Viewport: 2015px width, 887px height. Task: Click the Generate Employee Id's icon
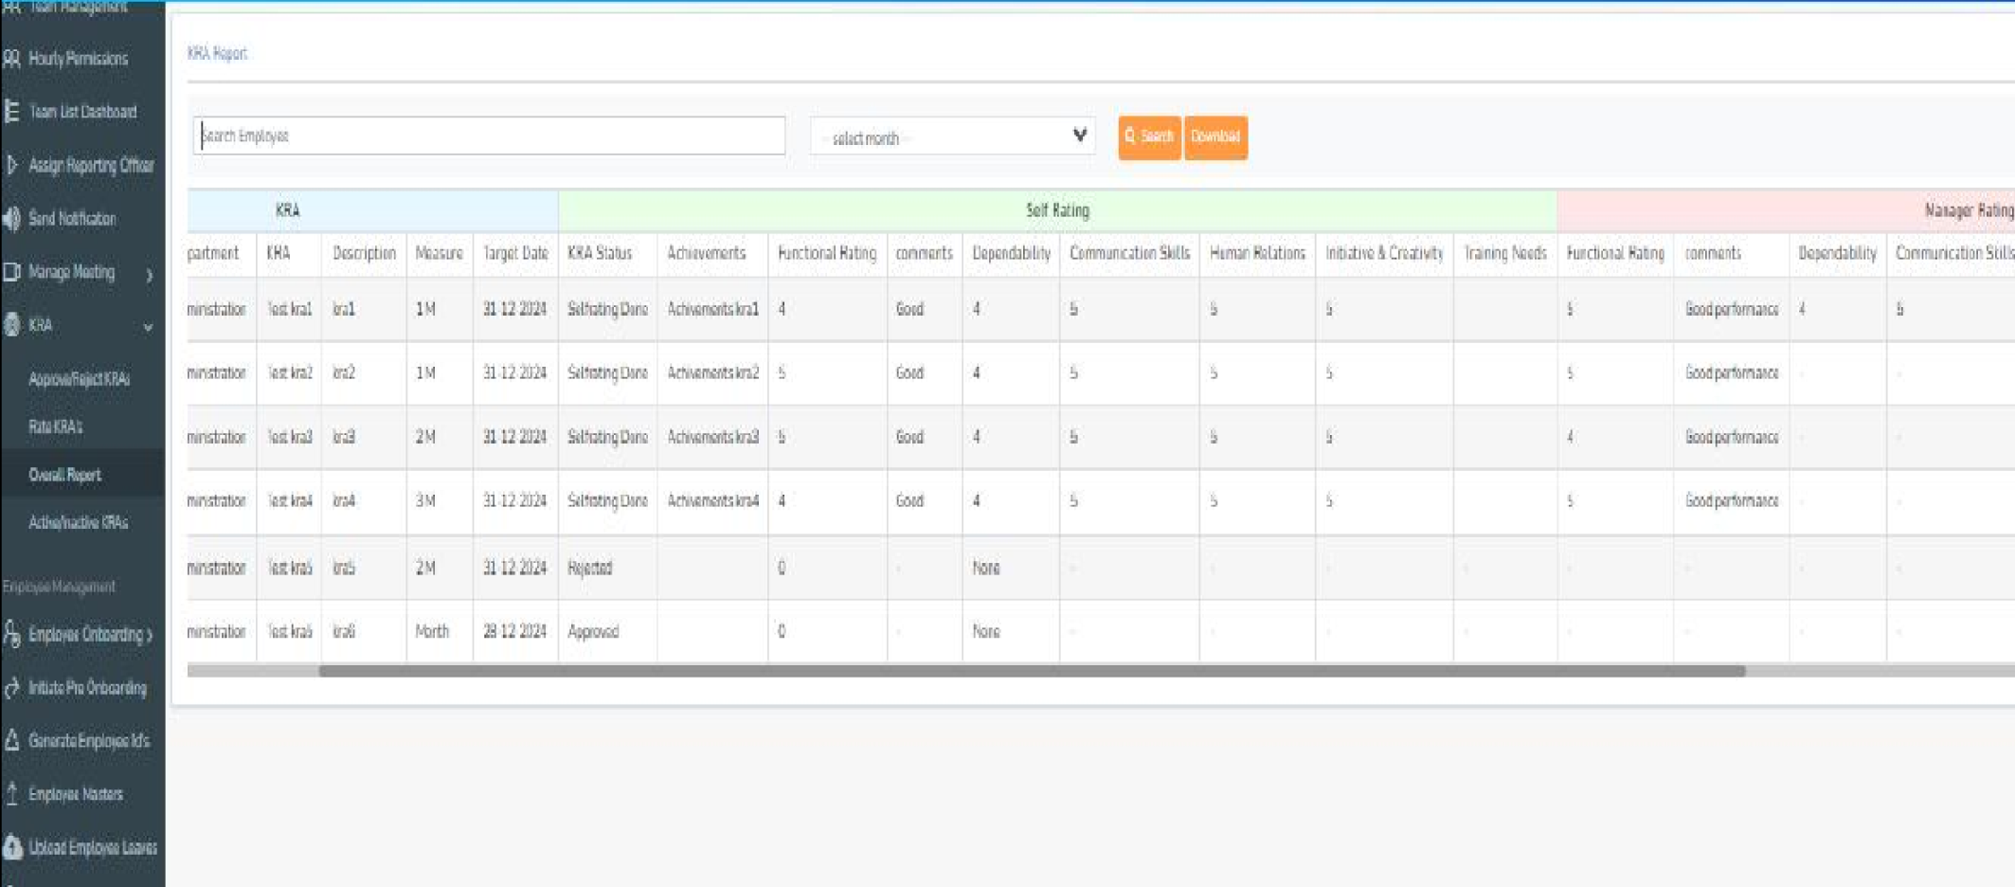pos(11,741)
